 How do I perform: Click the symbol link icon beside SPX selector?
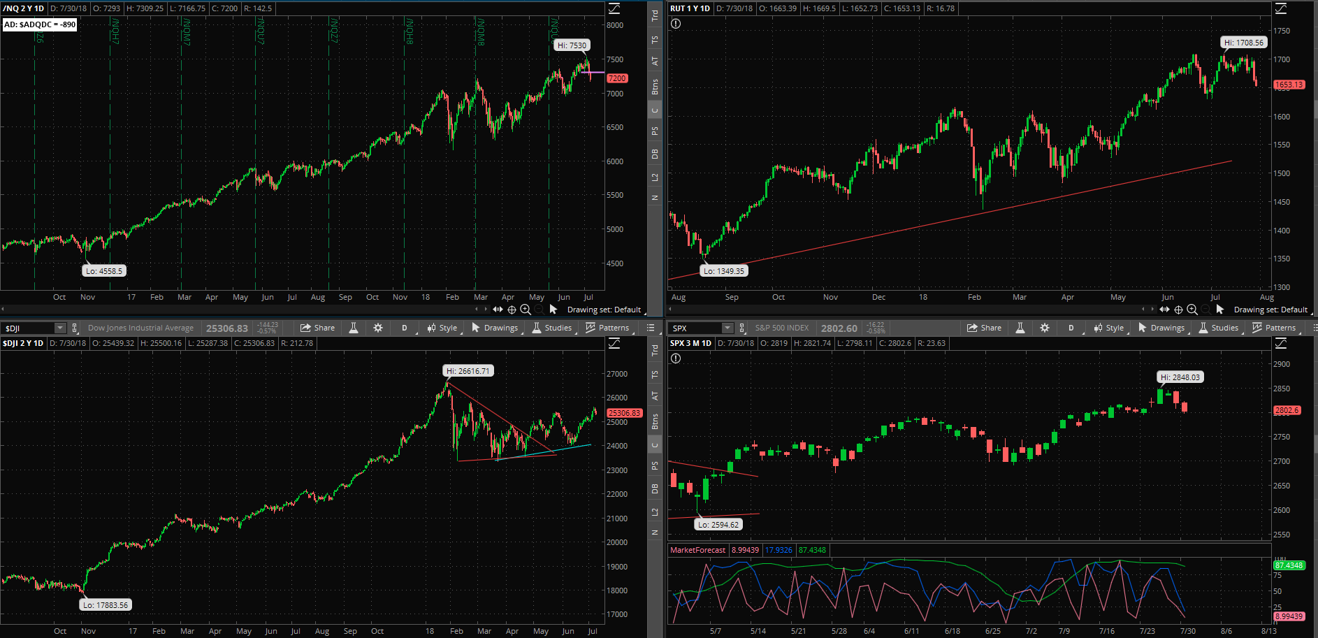coord(741,328)
